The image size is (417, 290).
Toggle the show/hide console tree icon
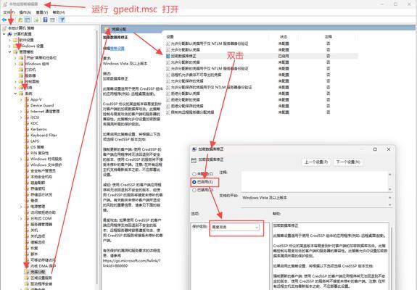(x=28, y=20)
